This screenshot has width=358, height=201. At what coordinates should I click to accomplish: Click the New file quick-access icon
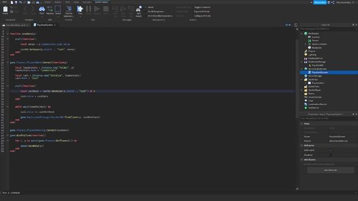pyautogui.click(x=12, y=2)
